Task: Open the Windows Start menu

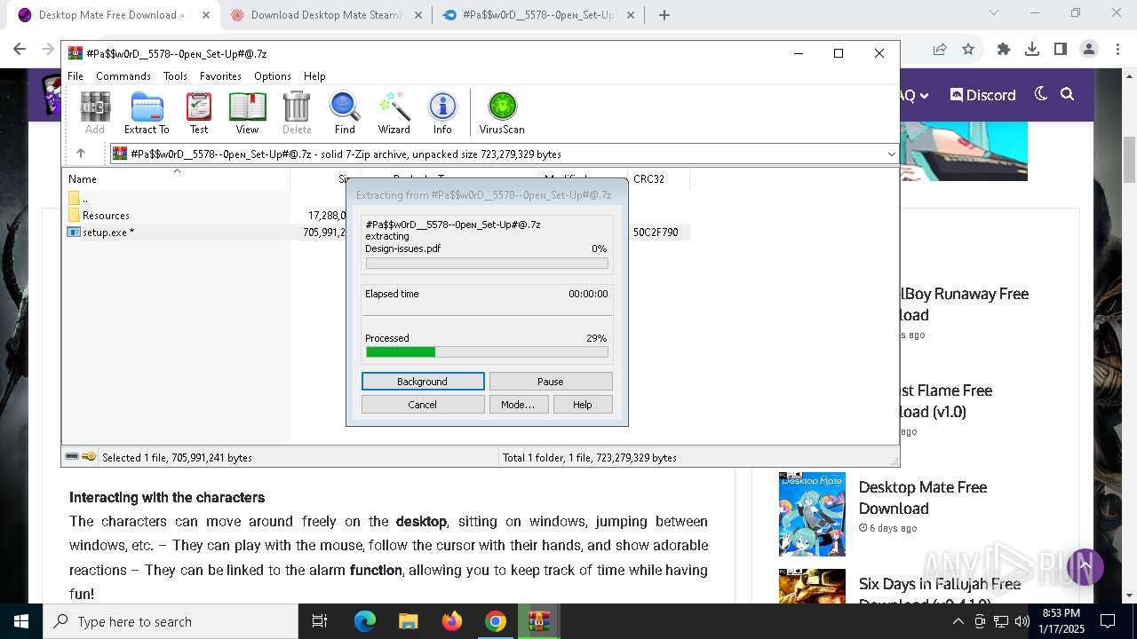Action: (x=21, y=621)
